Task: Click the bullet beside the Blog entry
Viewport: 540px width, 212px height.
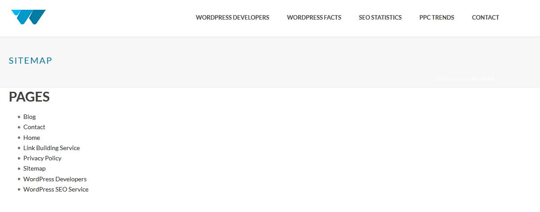Action: point(19,117)
